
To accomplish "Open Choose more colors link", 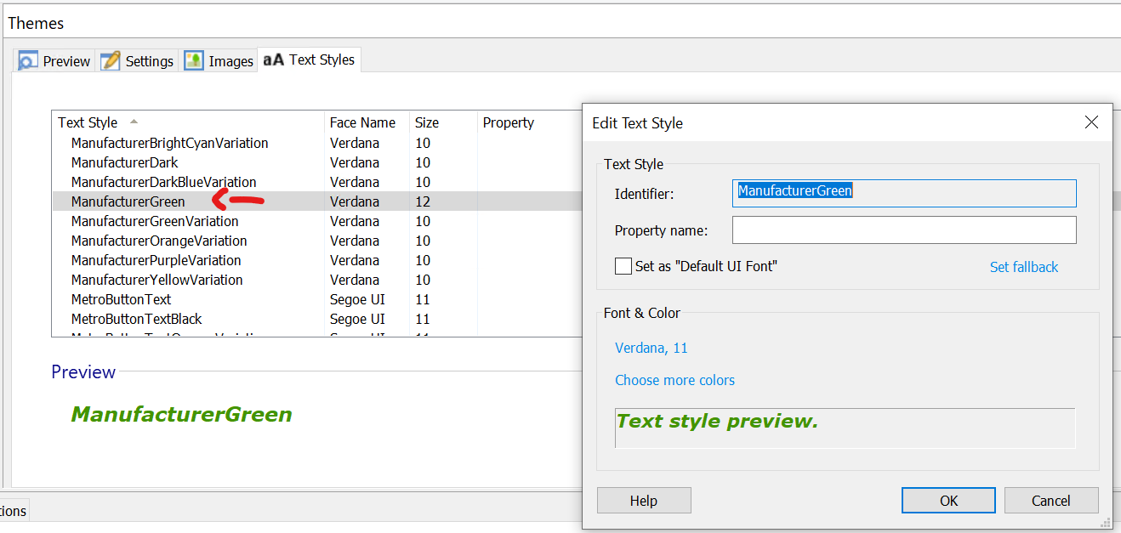I will 674,380.
